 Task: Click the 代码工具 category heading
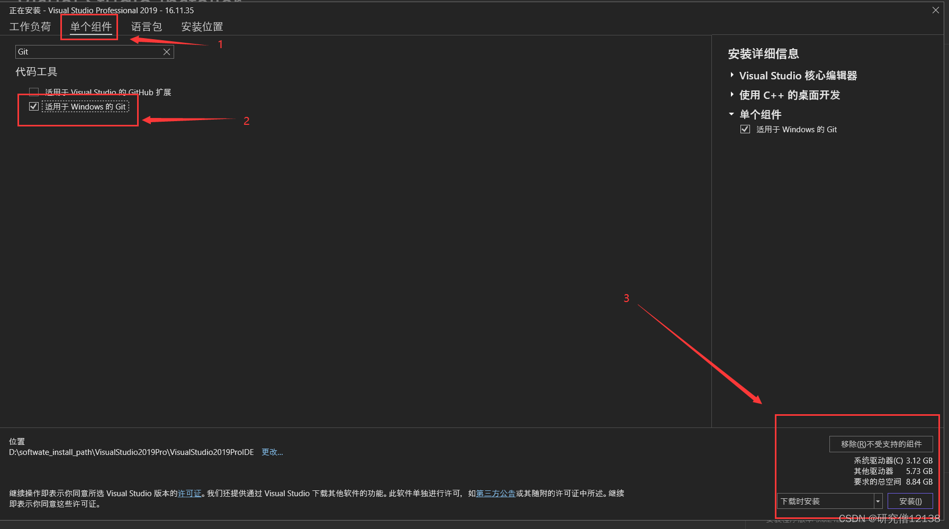[x=37, y=71]
